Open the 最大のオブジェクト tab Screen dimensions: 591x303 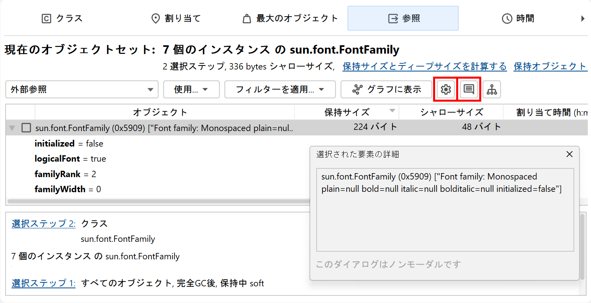[290, 18]
